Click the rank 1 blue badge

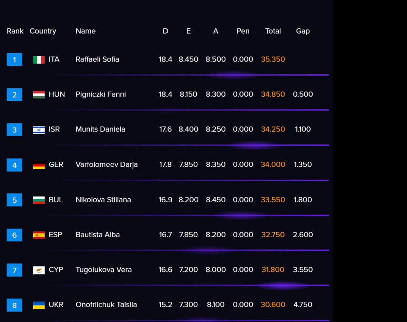click(x=14, y=60)
